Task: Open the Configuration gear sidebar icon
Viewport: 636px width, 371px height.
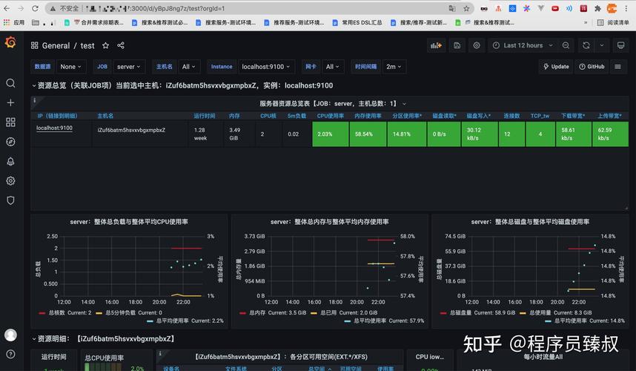Action: (x=10, y=180)
